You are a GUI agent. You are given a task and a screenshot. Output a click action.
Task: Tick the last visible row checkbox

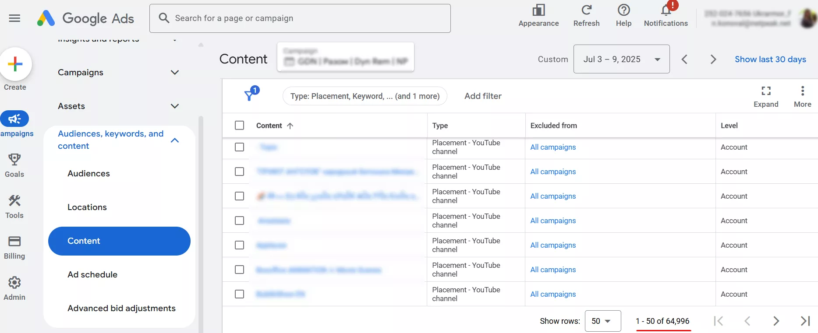(x=239, y=294)
